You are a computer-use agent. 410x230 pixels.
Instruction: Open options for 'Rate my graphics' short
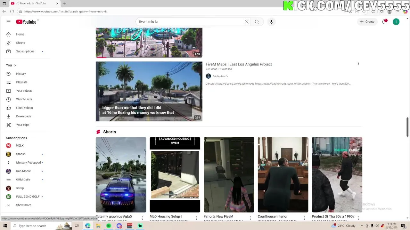tap(143, 218)
